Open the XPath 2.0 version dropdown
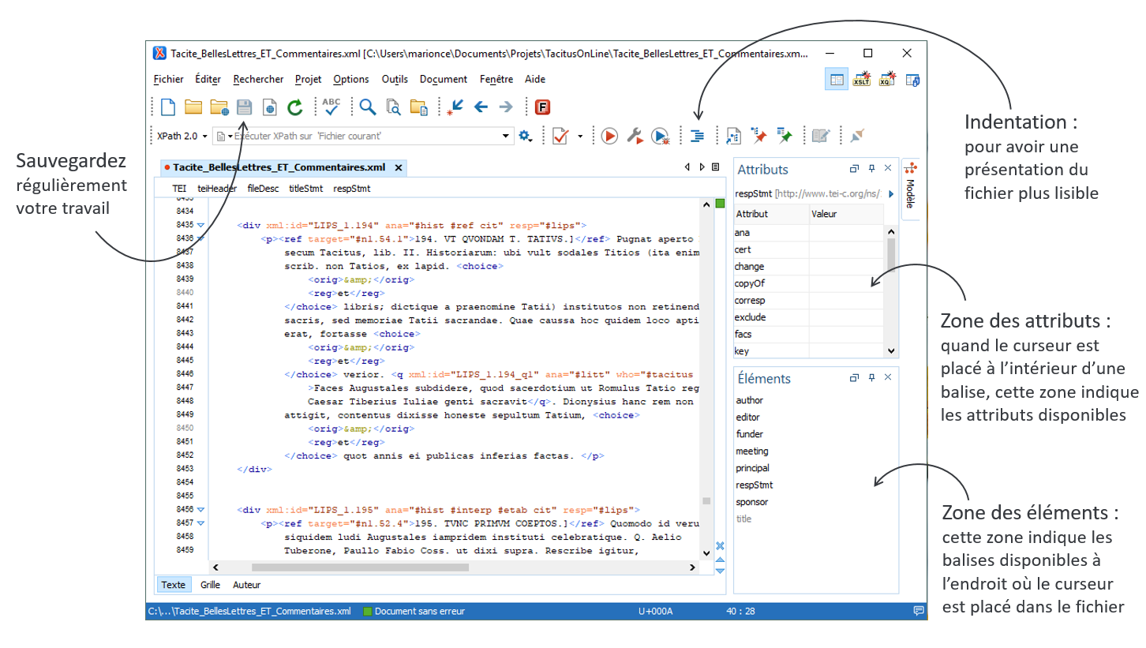Viewport: 1146px width, 648px height. 182,137
